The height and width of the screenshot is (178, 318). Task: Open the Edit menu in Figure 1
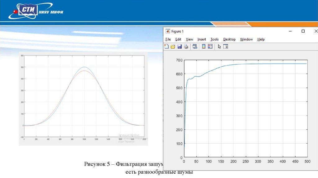(178, 39)
